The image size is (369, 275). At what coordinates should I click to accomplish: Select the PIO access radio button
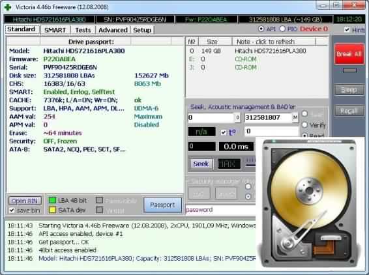point(282,29)
